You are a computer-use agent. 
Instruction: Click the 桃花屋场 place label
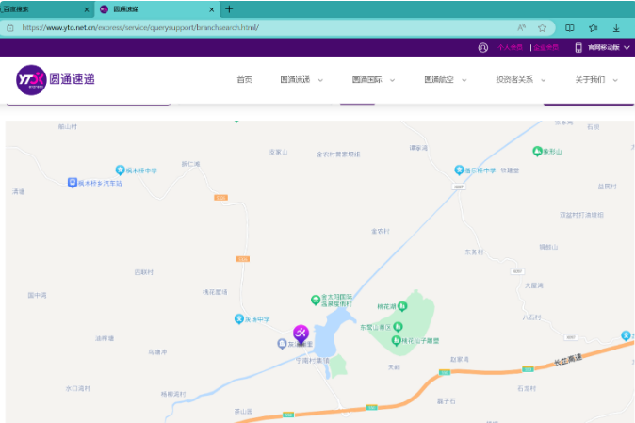215,292
